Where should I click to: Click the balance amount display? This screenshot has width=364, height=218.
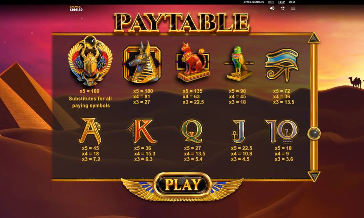coord(76,9)
